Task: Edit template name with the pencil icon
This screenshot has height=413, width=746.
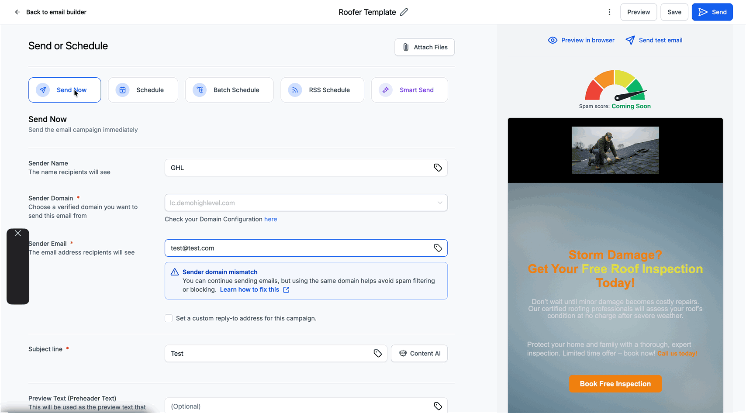Action: coord(404,12)
